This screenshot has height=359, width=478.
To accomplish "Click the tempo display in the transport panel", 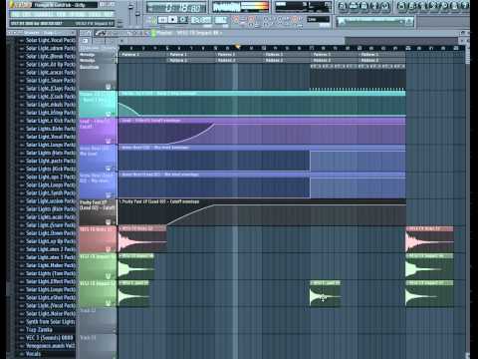I will click(201, 20).
